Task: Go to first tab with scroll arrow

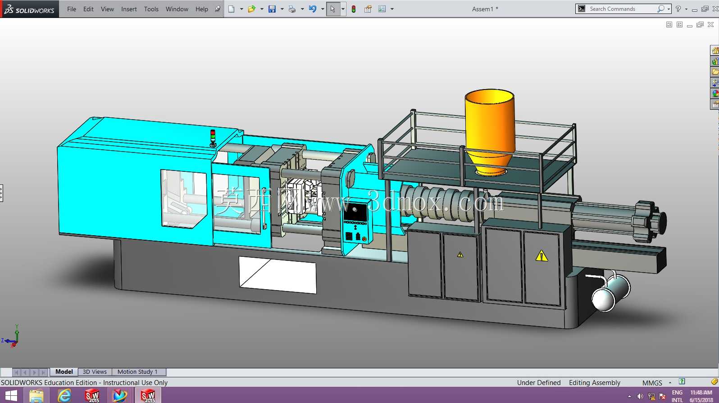Action: (x=17, y=372)
